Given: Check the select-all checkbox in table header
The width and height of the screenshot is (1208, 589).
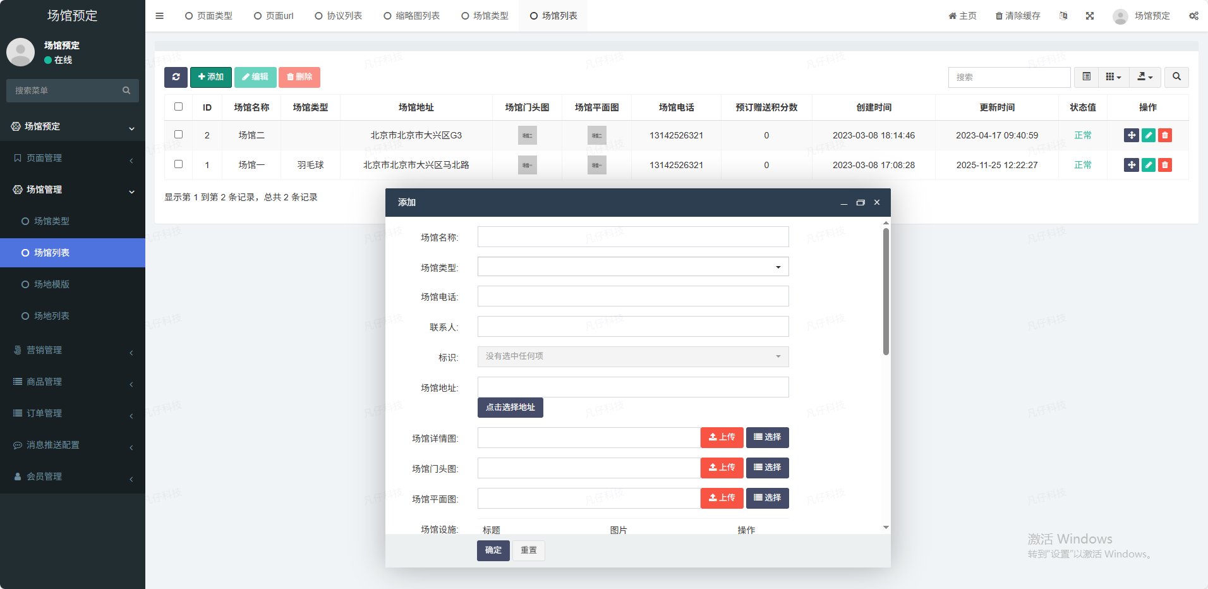Looking at the screenshot, I should [179, 107].
